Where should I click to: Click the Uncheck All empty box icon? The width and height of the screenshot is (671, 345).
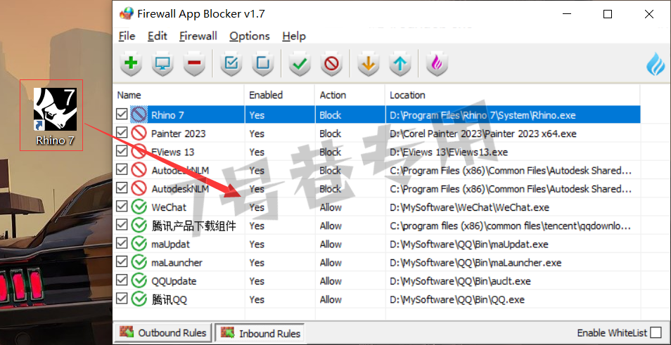coord(263,64)
